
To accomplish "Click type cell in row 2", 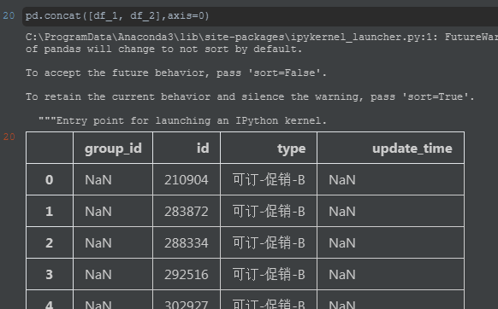I will (269, 242).
